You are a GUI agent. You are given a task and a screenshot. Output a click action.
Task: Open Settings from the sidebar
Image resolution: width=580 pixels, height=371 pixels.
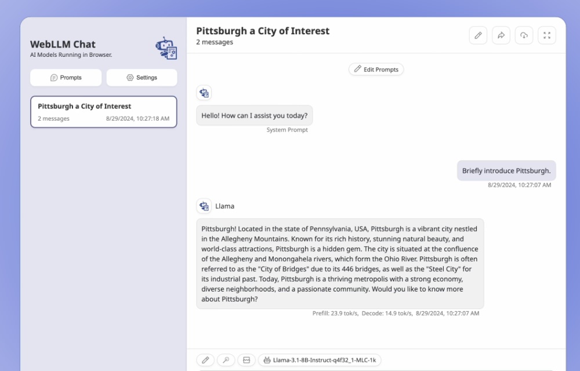pyautogui.click(x=142, y=78)
